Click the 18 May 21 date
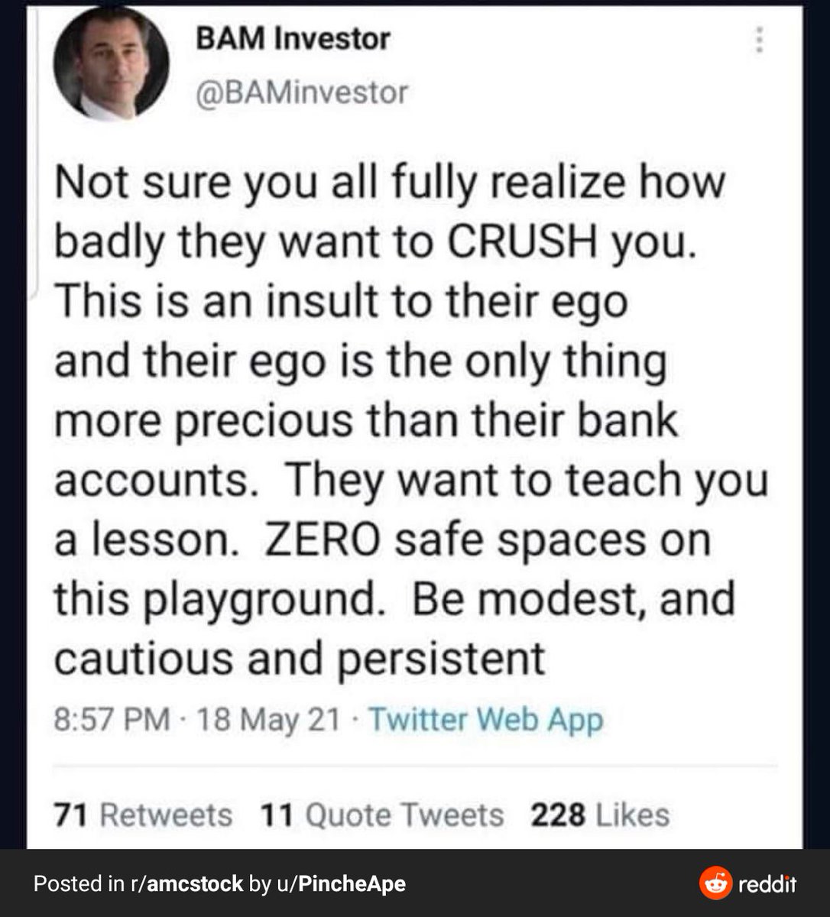Screen dimensions: 830x917 [x=267, y=720]
